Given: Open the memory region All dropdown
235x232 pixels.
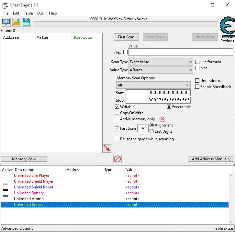Looking at the screenshot, I should coord(153,85).
